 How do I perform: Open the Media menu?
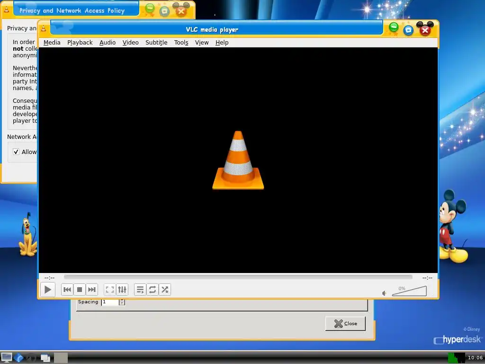coord(52,42)
